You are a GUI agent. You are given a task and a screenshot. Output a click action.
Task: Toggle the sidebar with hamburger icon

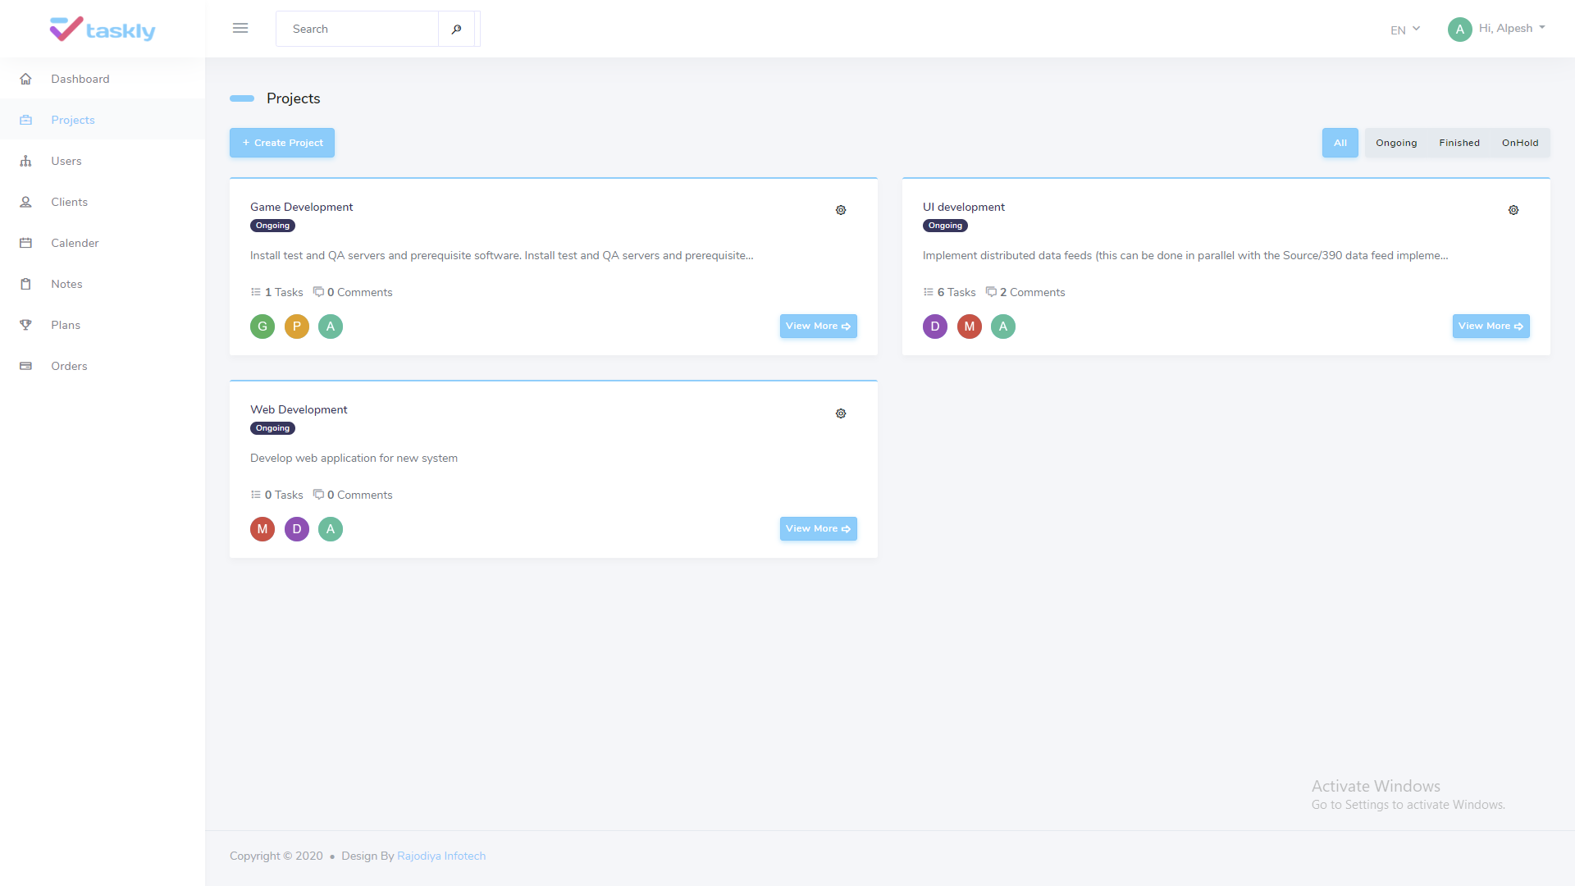(x=240, y=28)
